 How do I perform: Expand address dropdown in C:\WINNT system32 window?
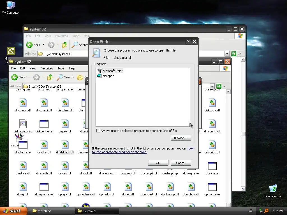click(x=227, y=54)
